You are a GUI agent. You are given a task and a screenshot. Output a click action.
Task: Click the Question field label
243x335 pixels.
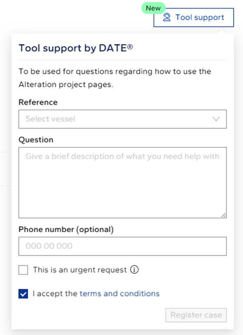(x=36, y=140)
